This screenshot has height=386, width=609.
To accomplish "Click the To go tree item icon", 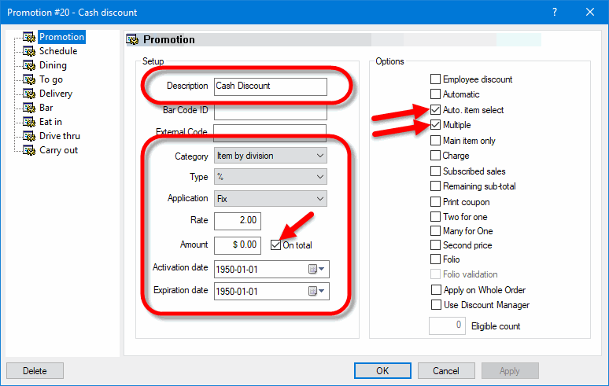I will [x=30, y=79].
